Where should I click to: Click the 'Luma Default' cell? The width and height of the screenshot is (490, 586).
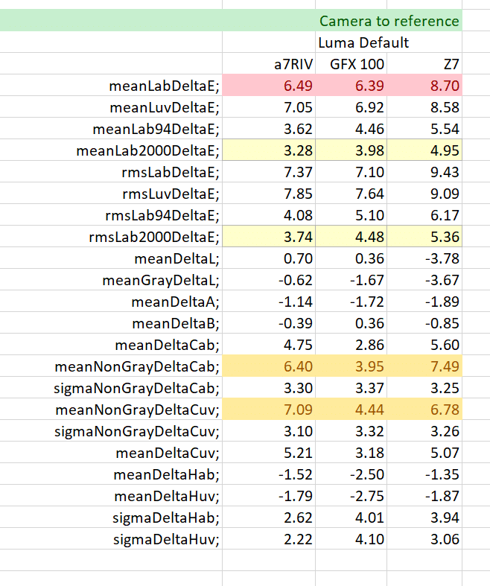click(x=363, y=42)
